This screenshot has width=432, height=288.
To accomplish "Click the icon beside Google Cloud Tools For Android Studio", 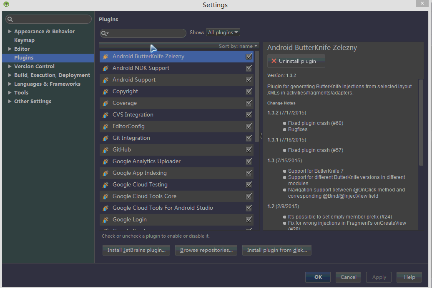I will 105,208.
